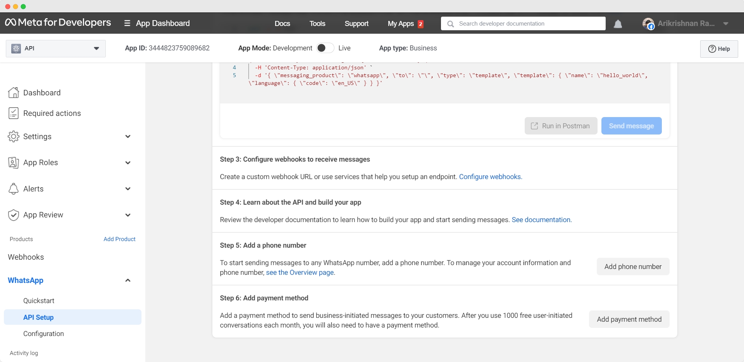Image resolution: width=744 pixels, height=362 pixels.
Task: Click the Dashboard home icon
Action: coord(14,93)
